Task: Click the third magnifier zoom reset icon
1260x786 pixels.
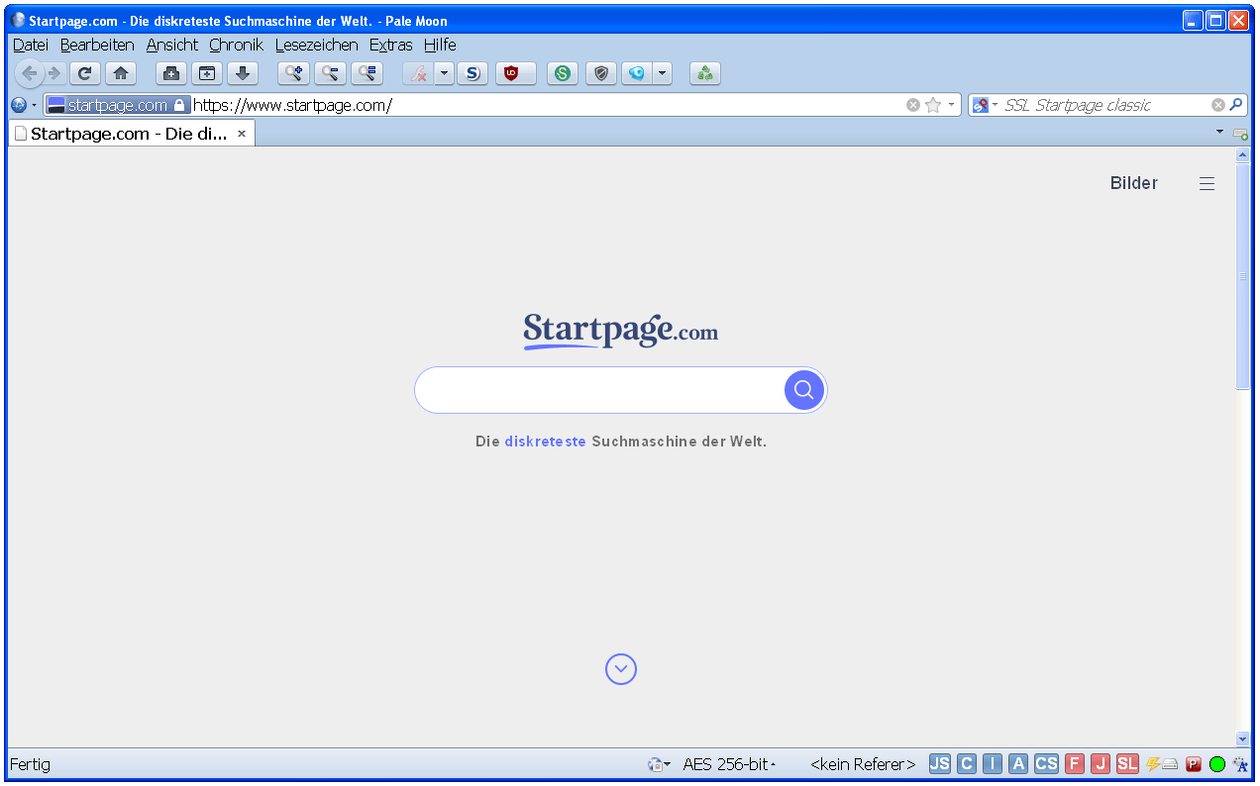Action: pyautogui.click(x=367, y=73)
